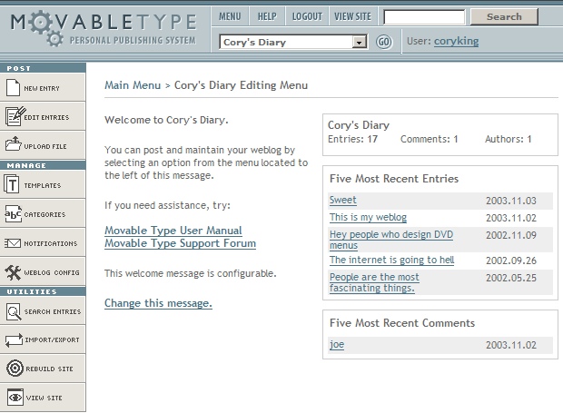Image resolution: width=563 pixels, height=413 pixels.
Task: Open the Sweet entry
Action: 343,200
